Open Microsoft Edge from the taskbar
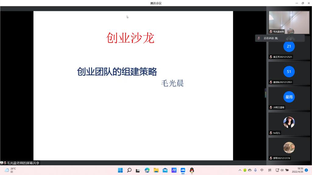 pos(147,170)
